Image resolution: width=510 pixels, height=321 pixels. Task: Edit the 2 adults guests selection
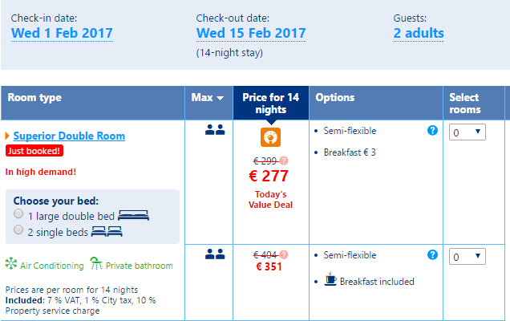pos(418,34)
